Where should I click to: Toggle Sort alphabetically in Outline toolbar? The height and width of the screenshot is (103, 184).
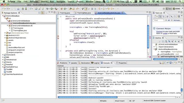[x=166, y=41]
